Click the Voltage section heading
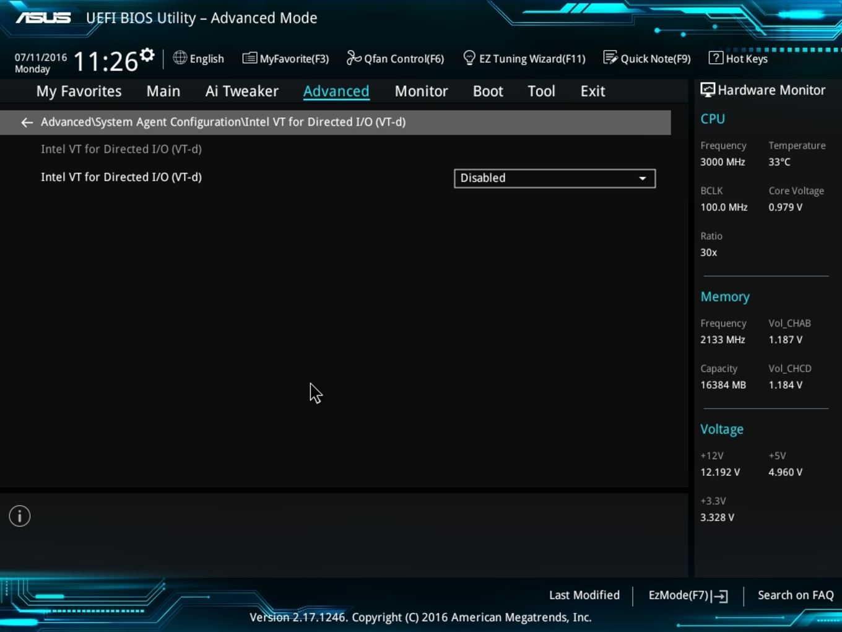The width and height of the screenshot is (842, 632). (x=722, y=429)
